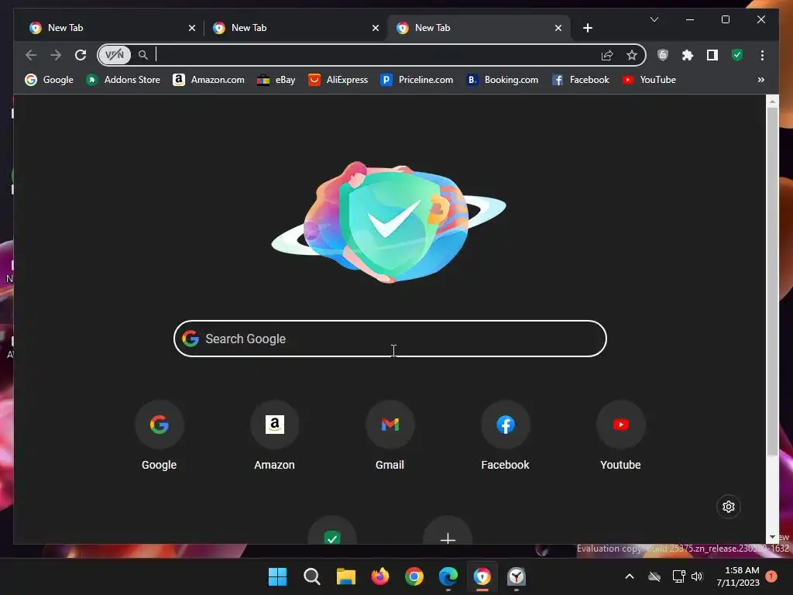Viewport: 793px width, 595px height.
Task: Click the share page icon in address bar
Action: 607,55
